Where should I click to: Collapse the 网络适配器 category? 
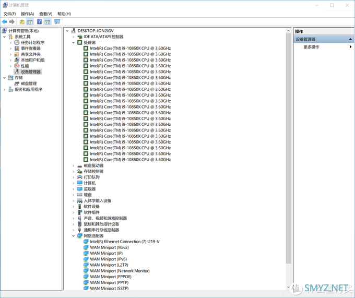click(74, 236)
